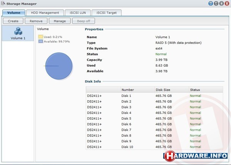Click the Remove button

[36, 21]
